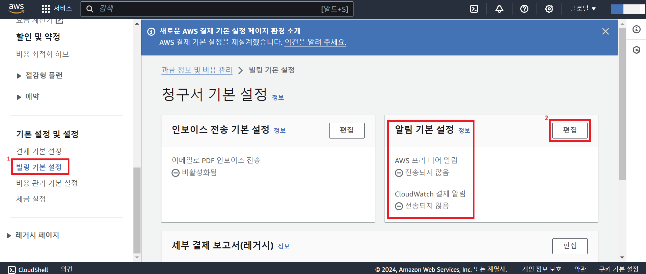Image resolution: width=646 pixels, height=274 pixels.
Task: Click the sidebar scrollbar down arrow
Action: click(x=137, y=257)
